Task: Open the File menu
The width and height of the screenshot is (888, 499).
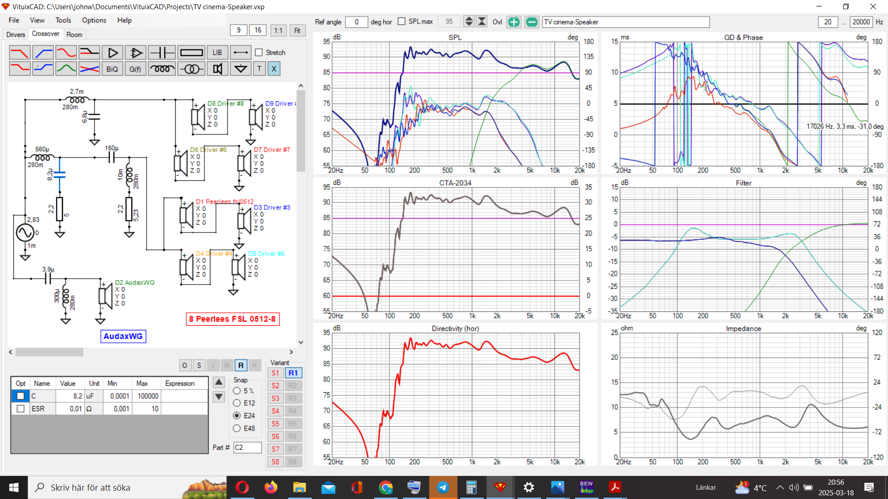Action: point(14,20)
